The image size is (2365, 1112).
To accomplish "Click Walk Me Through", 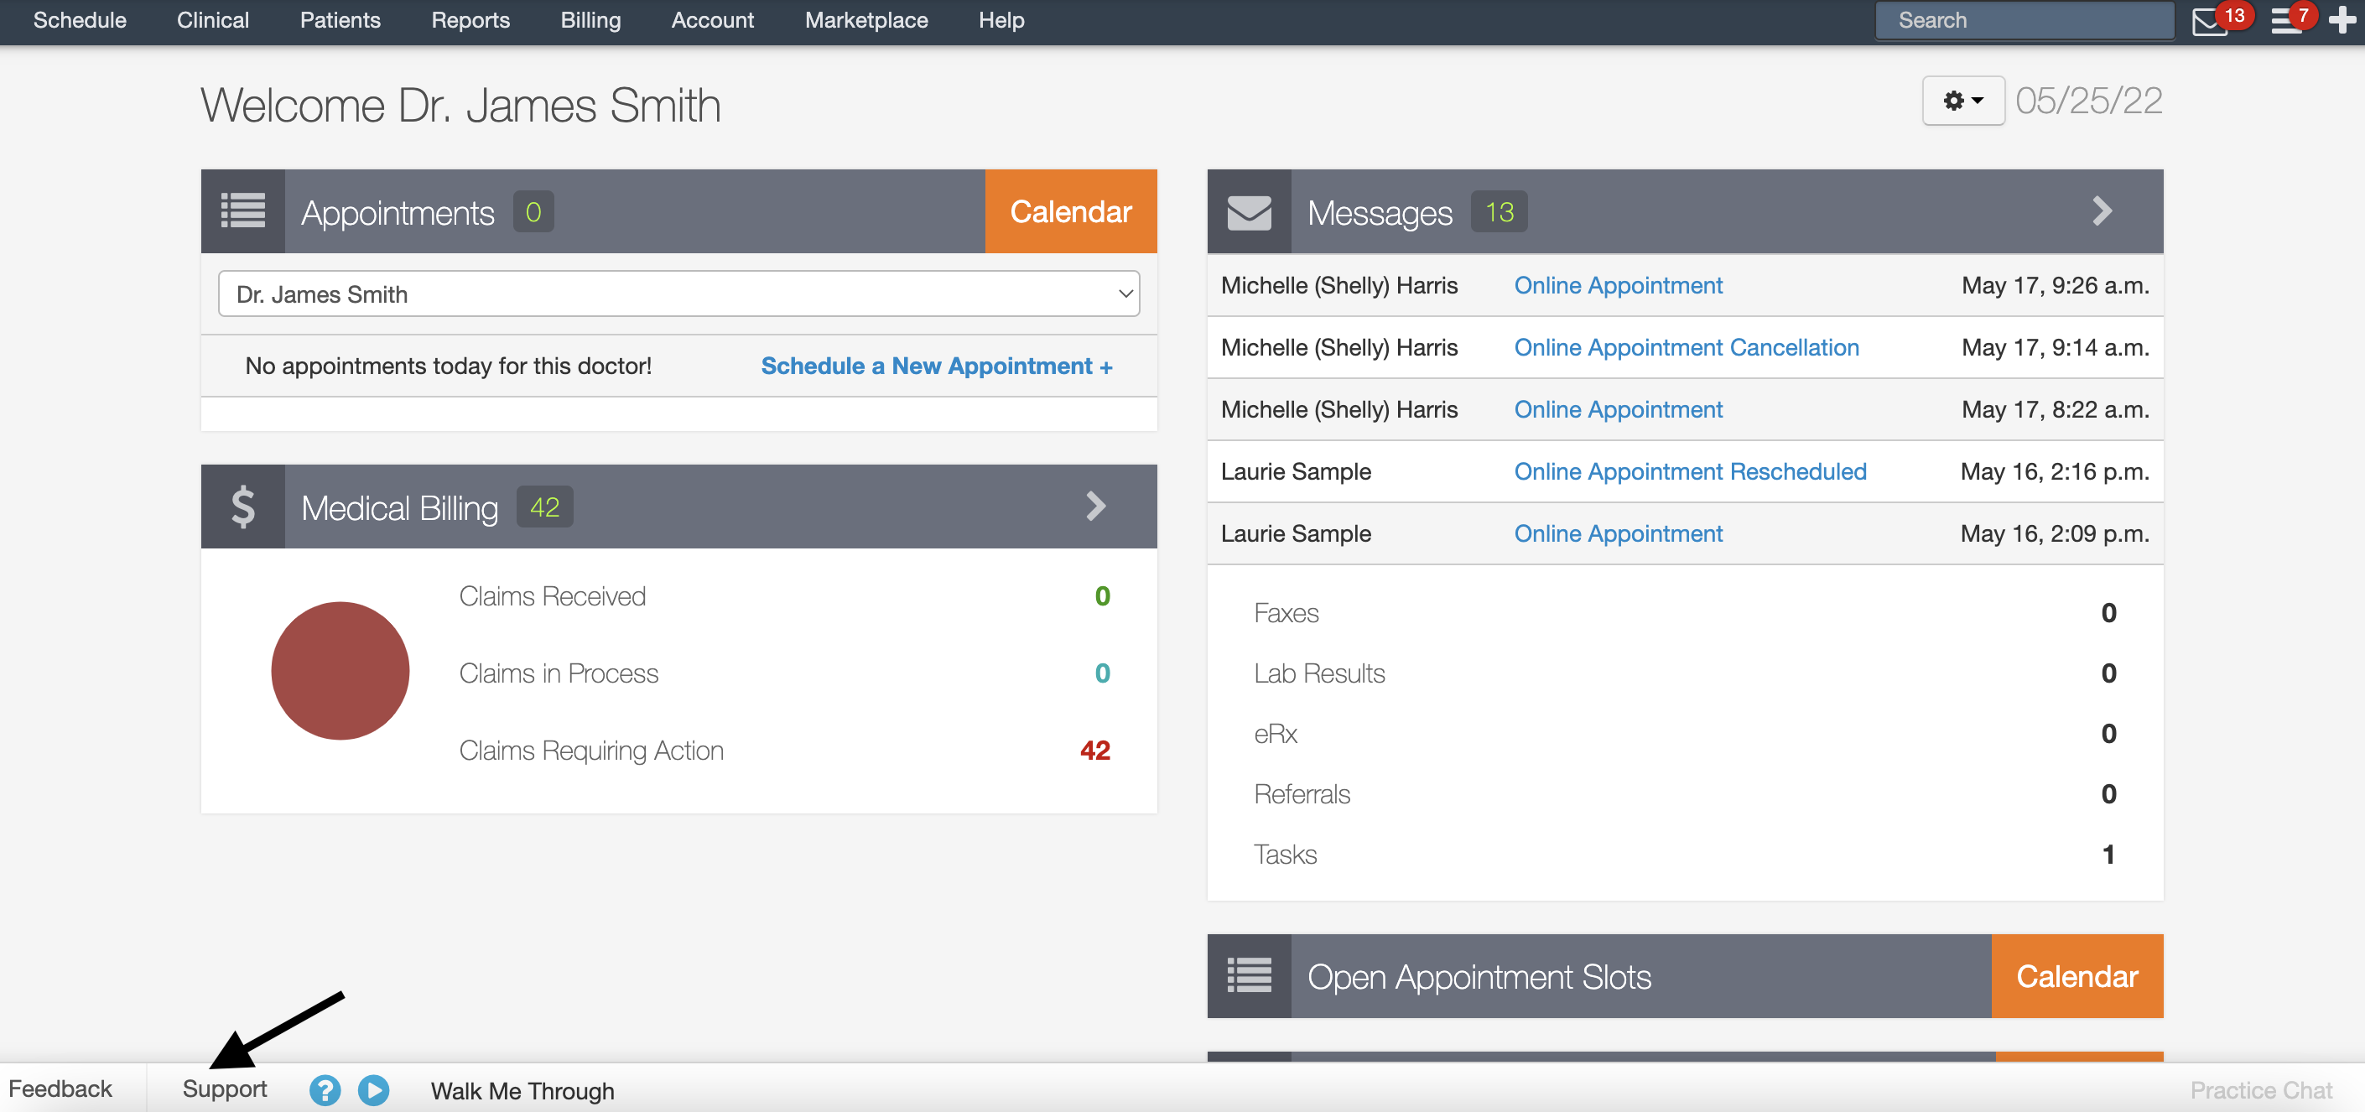I will (522, 1091).
